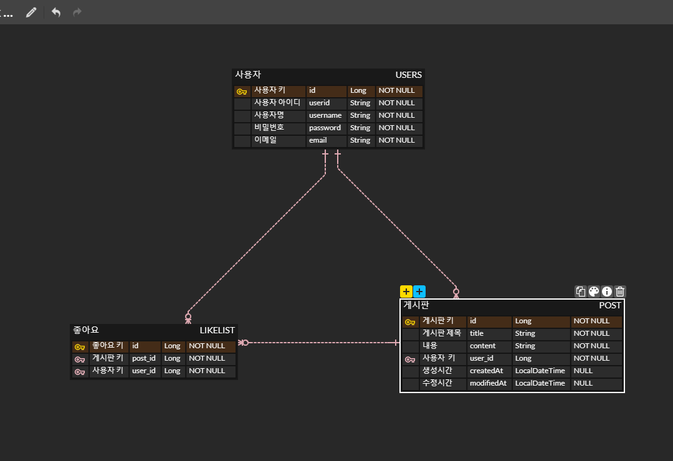Viewport: 673px width, 461px height.
Task: Click the 게시판 제목 label cell
Action: 443,333
